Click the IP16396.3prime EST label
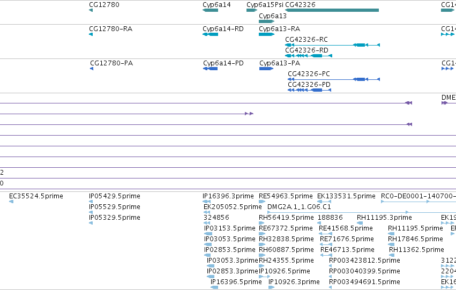Image resolution: width=456 pixels, height=290 pixels. (228, 196)
